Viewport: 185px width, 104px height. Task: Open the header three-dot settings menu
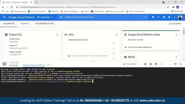coord(175,17)
